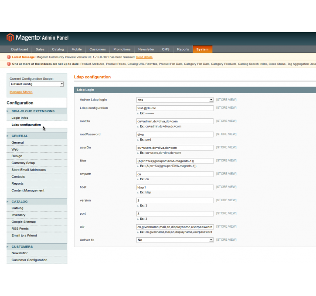The width and height of the screenshot is (316, 296).
Task: Click the version input field
Action: point(175,200)
